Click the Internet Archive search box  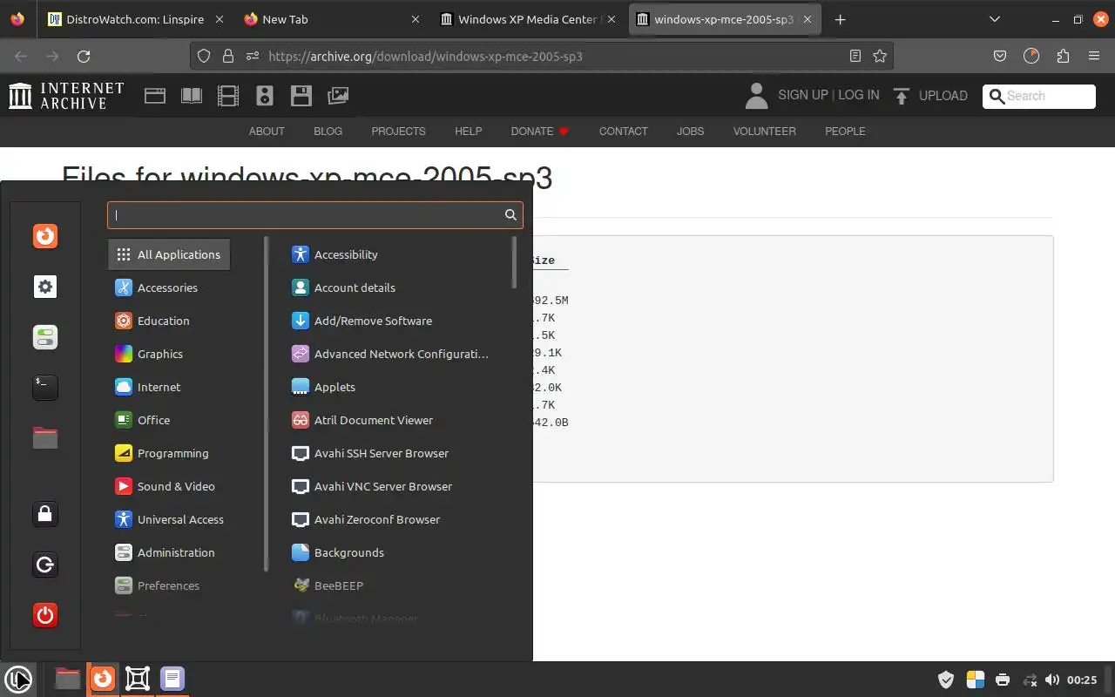point(1039,96)
